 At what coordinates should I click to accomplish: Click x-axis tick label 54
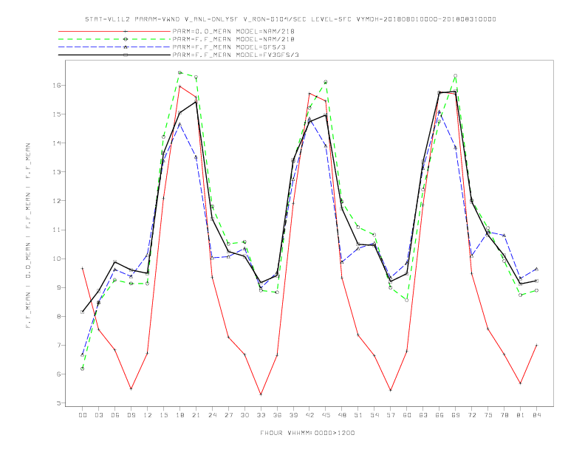pos(374,415)
